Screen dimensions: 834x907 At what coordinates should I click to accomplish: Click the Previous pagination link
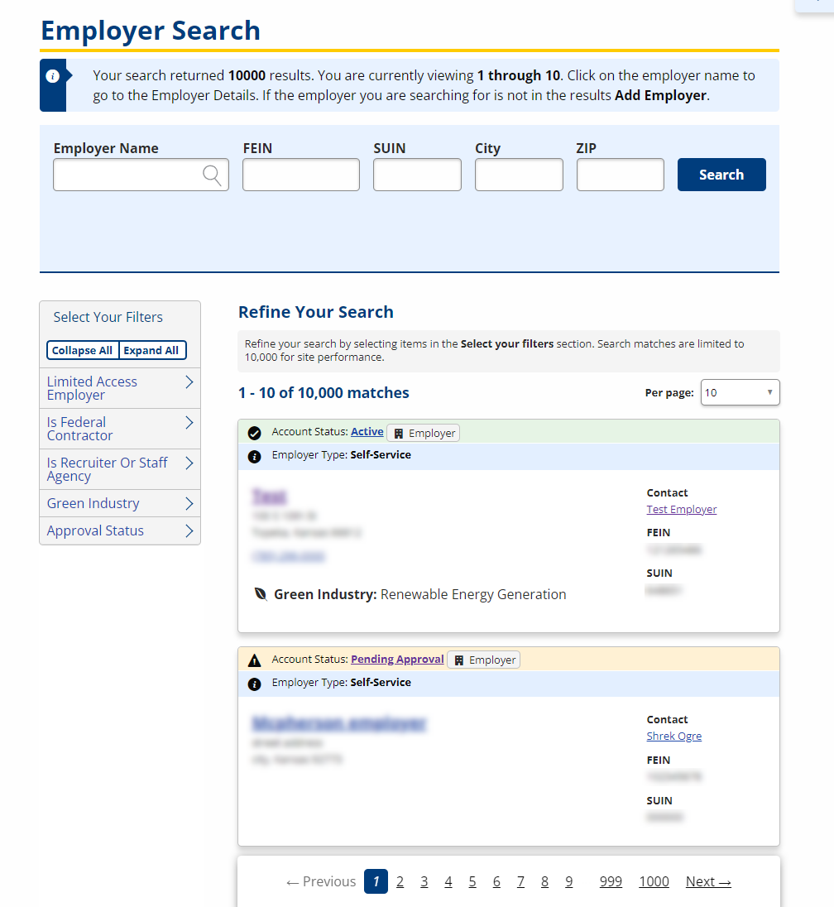coord(321,881)
